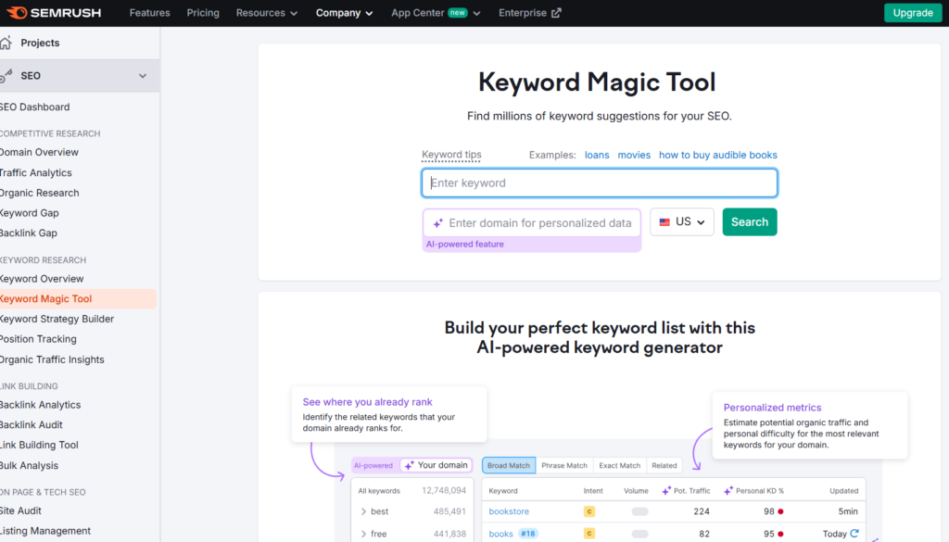Click the 'Volume' column header
The width and height of the screenshot is (949, 542).
(636, 491)
